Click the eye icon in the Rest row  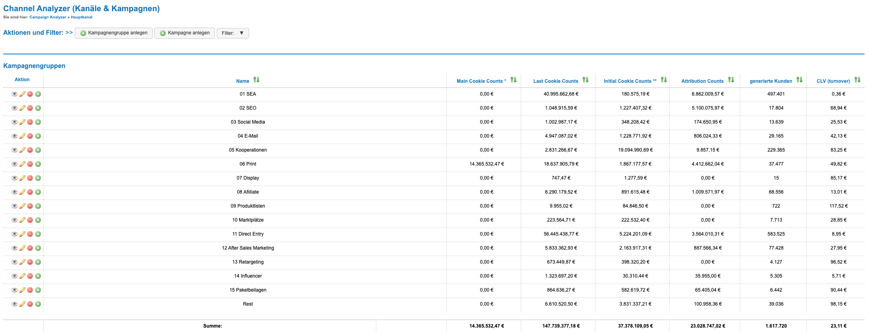pos(14,304)
